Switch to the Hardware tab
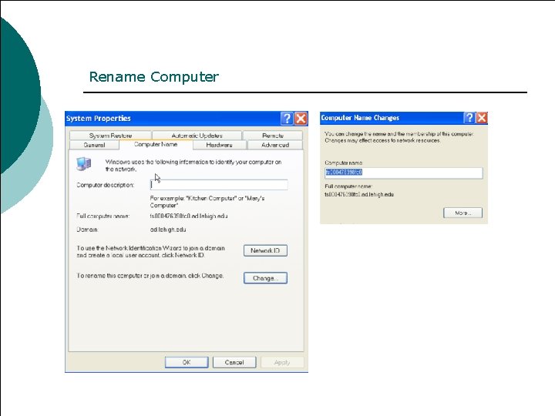555x416 pixels. tap(219, 145)
